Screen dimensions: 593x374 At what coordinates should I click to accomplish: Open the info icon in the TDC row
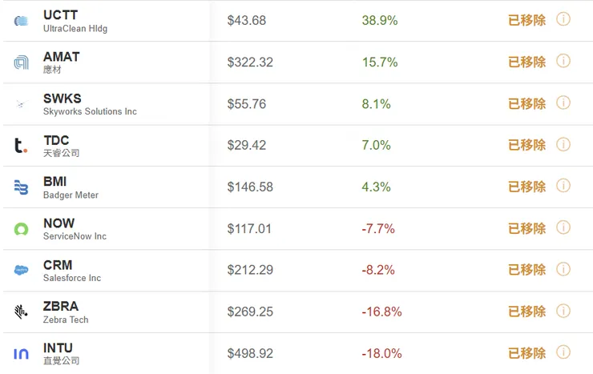click(x=563, y=144)
